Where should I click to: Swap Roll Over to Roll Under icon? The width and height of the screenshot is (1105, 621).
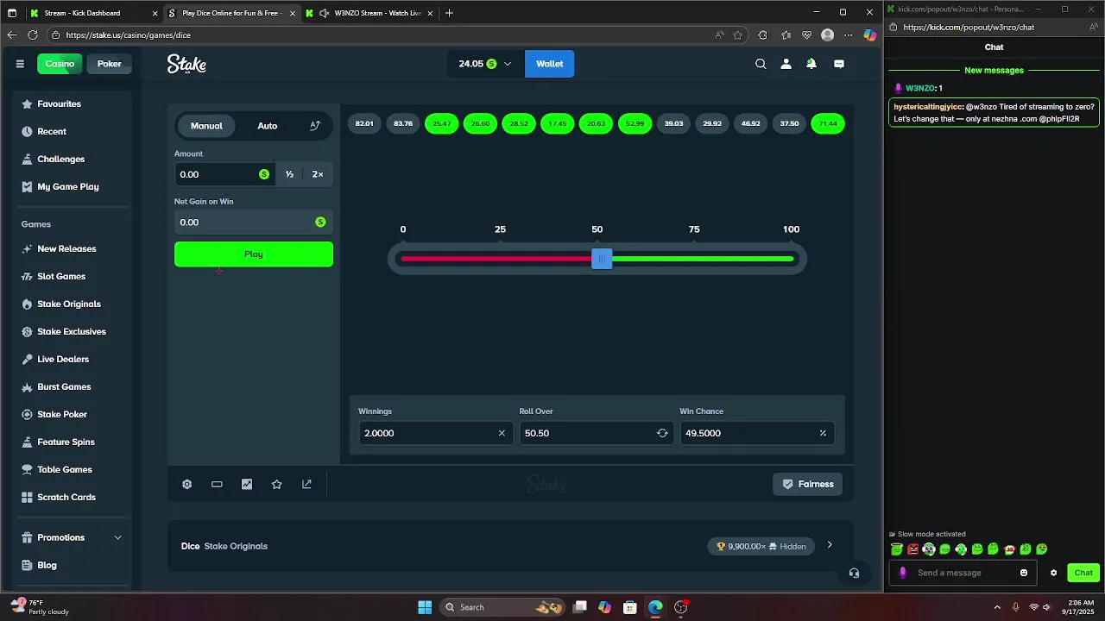click(x=662, y=433)
